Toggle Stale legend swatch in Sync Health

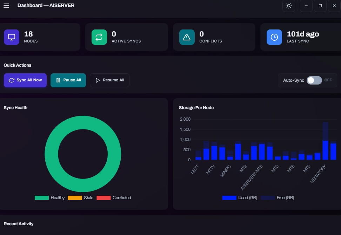(75, 198)
